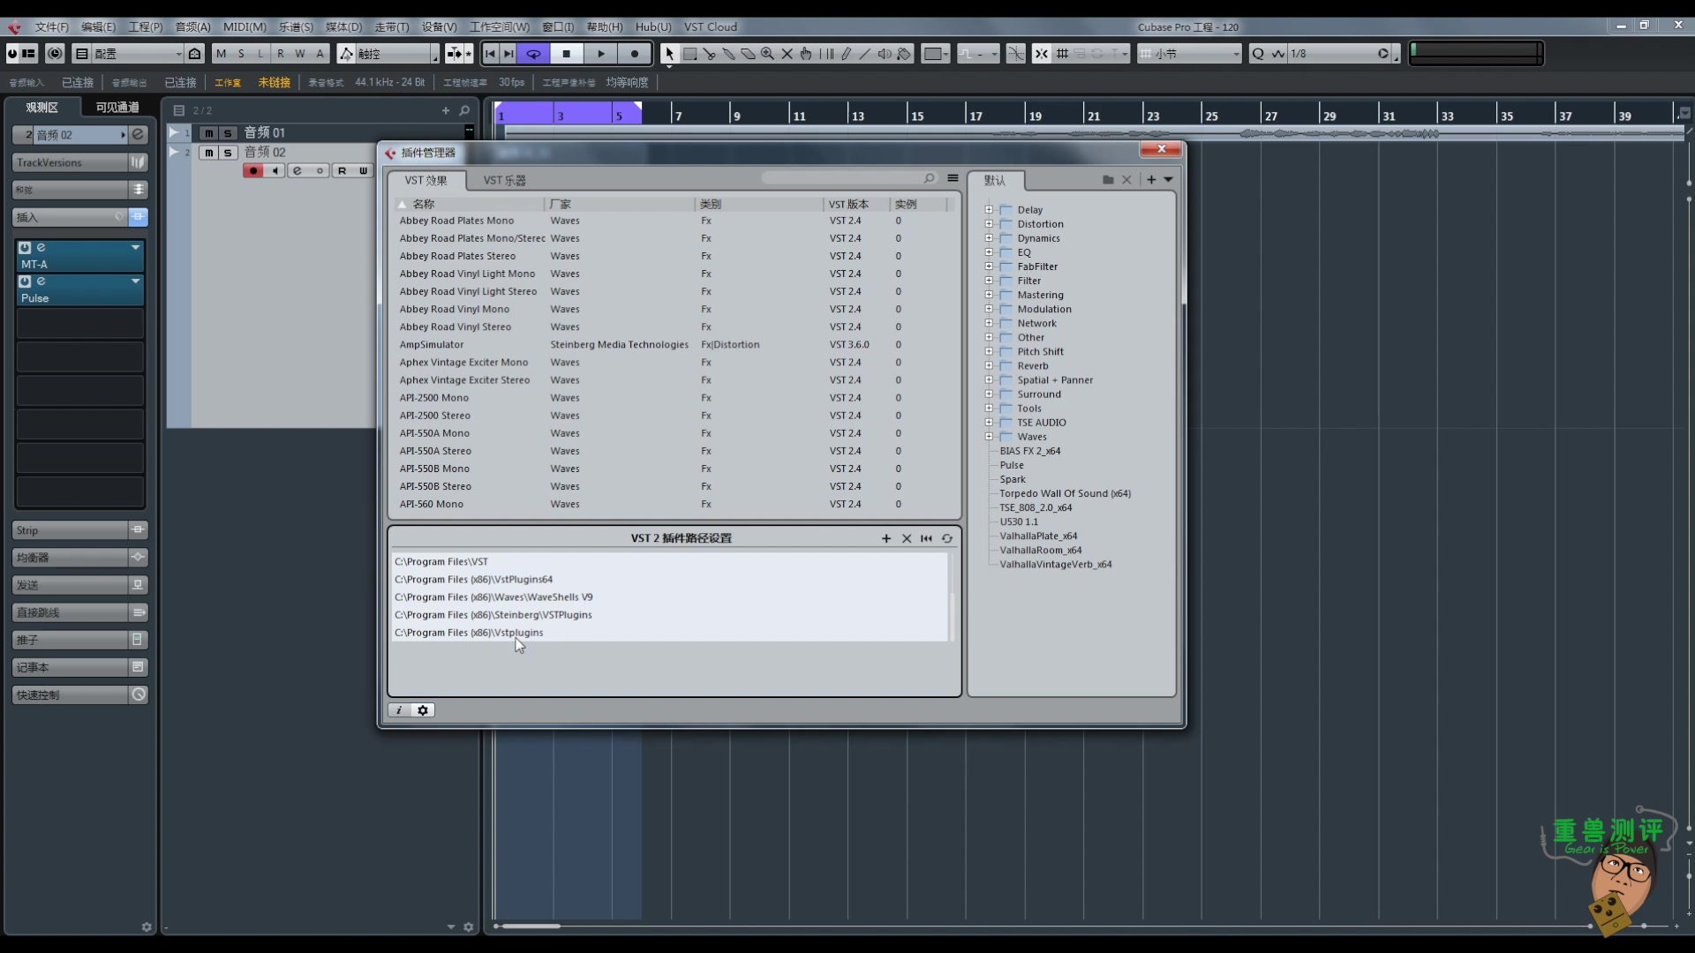1695x953 pixels.
Task: Select the line tool
Action: pos(864,54)
